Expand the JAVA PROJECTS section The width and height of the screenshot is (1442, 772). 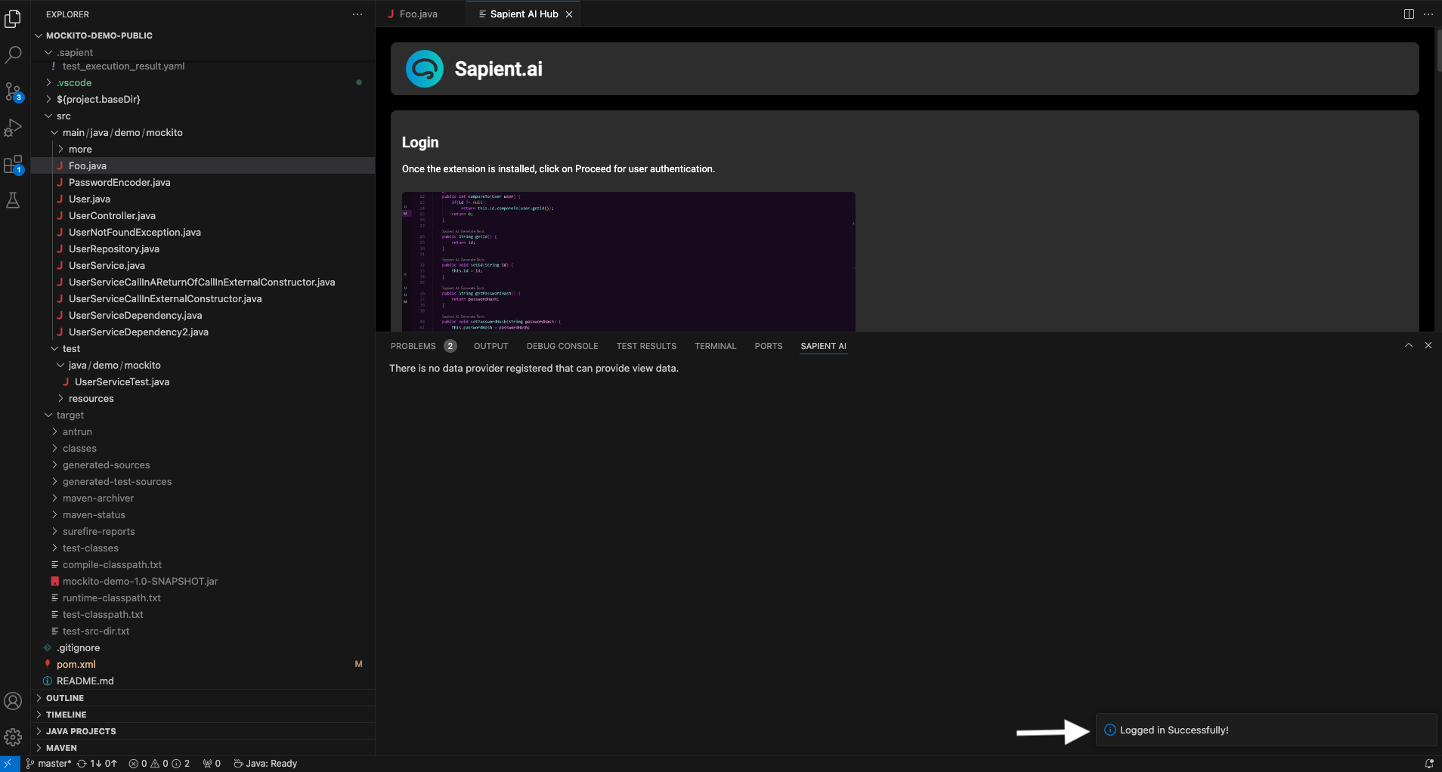pos(203,731)
